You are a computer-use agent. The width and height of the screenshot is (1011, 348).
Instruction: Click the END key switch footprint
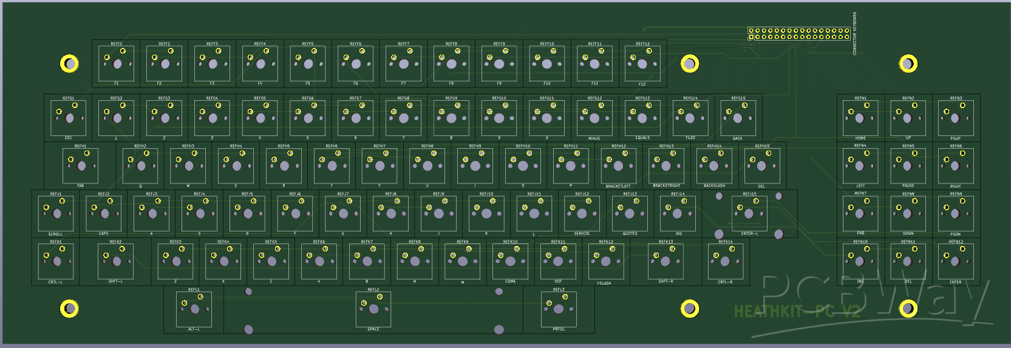pyautogui.click(x=860, y=213)
